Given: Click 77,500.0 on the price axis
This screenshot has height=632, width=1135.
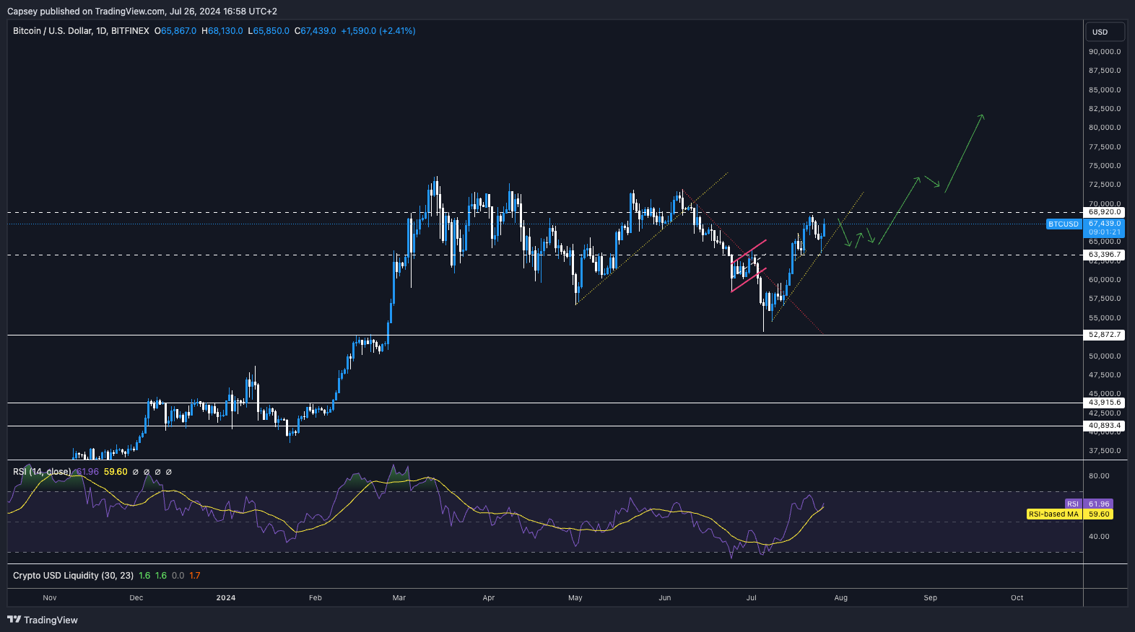Looking at the screenshot, I should click(x=1105, y=147).
